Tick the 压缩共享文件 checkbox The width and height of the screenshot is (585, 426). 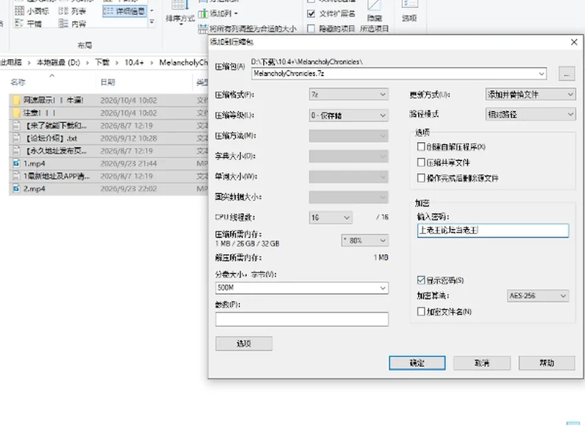click(421, 162)
